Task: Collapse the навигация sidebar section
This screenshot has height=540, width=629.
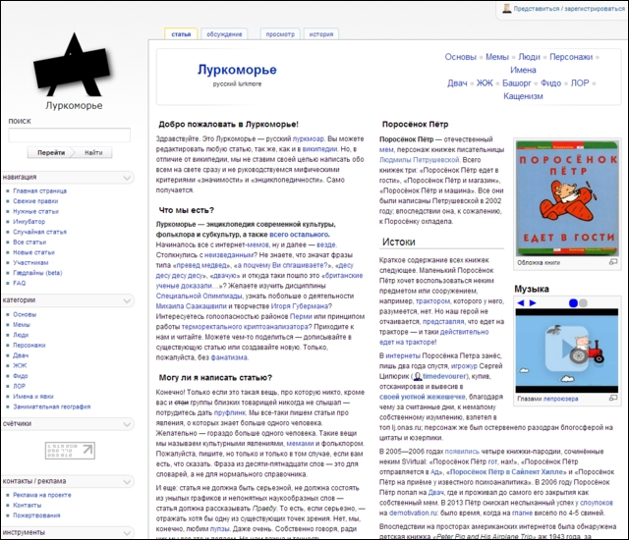Action: [x=129, y=177]
